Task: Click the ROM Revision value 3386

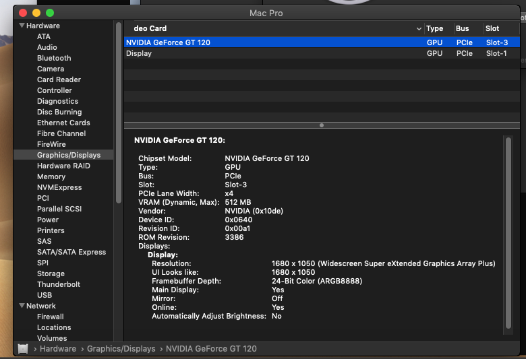Action: click(234, 237)
